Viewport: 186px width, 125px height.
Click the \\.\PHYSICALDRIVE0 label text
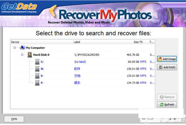(87, 55)
